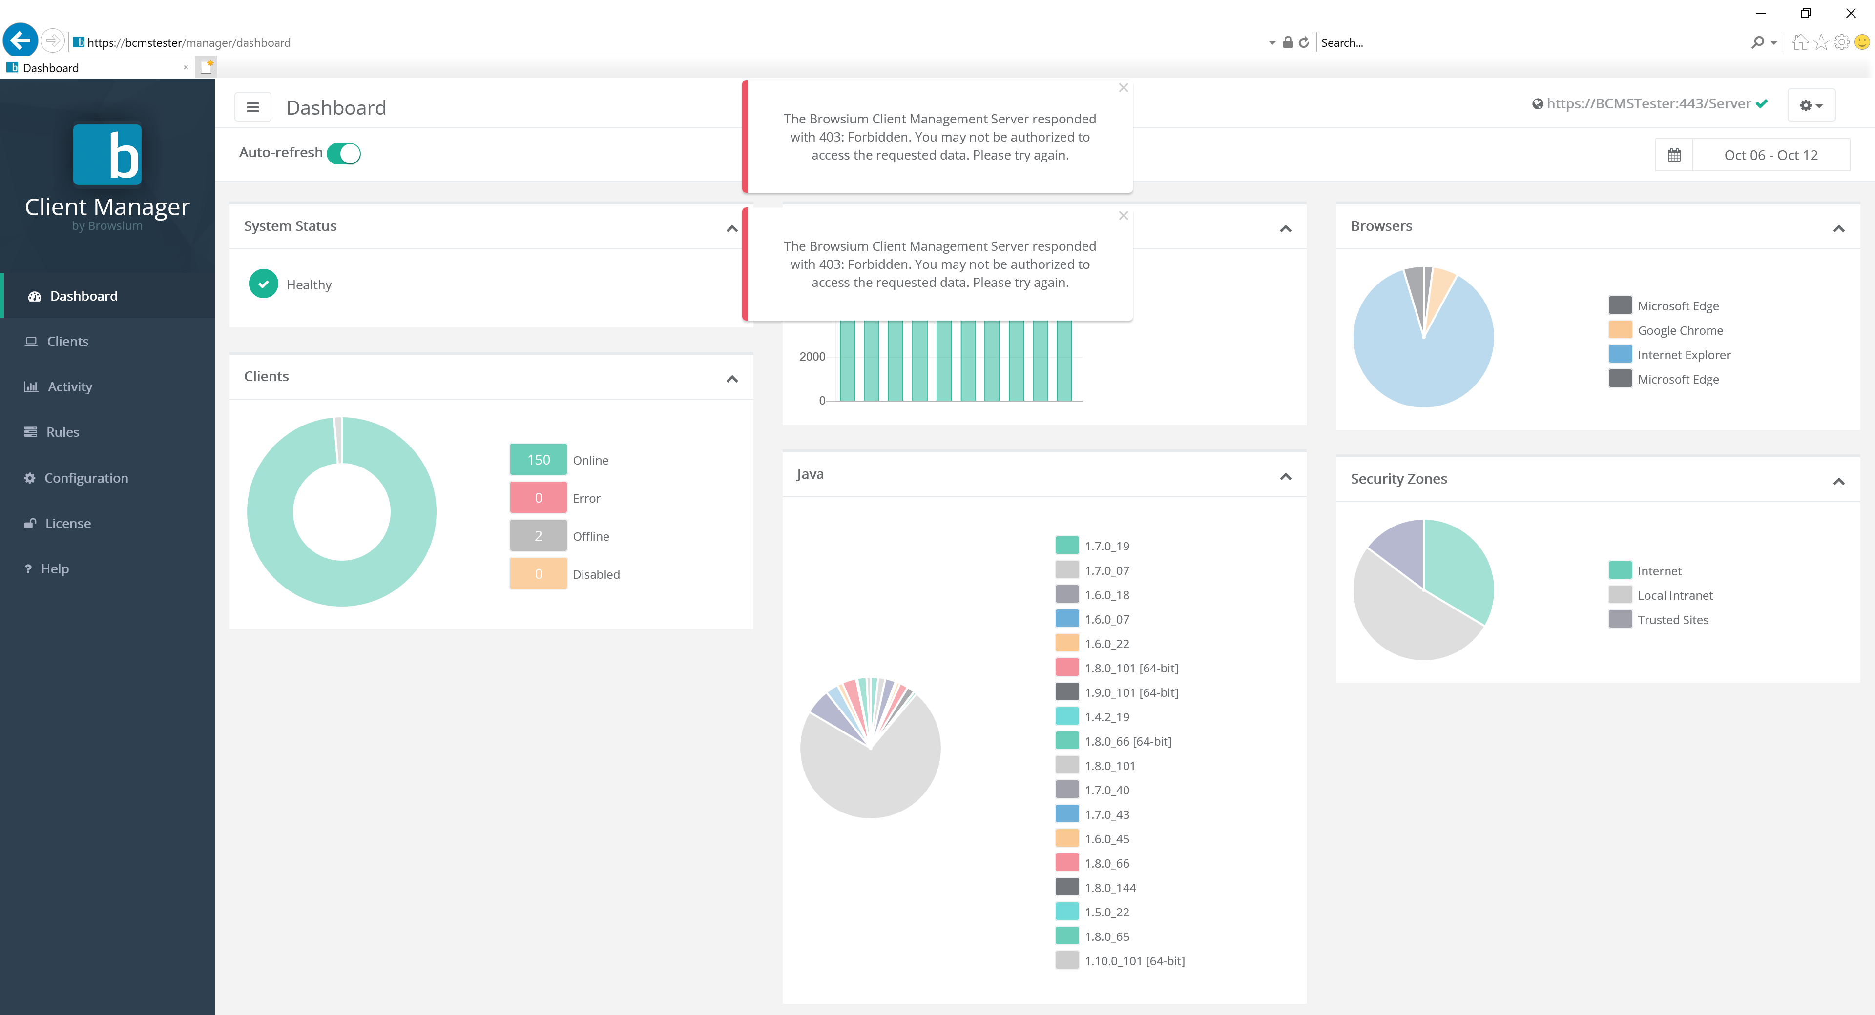Open Clients in the sidebar
This screenshot has width=1875, height=1015.
tap(67, 341)
